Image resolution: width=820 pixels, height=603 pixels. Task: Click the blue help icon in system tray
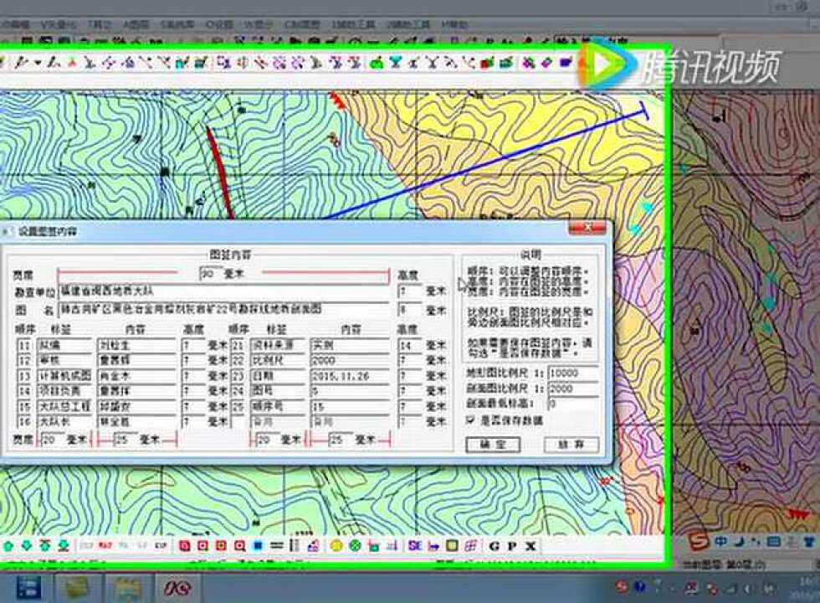pos(639,587)
